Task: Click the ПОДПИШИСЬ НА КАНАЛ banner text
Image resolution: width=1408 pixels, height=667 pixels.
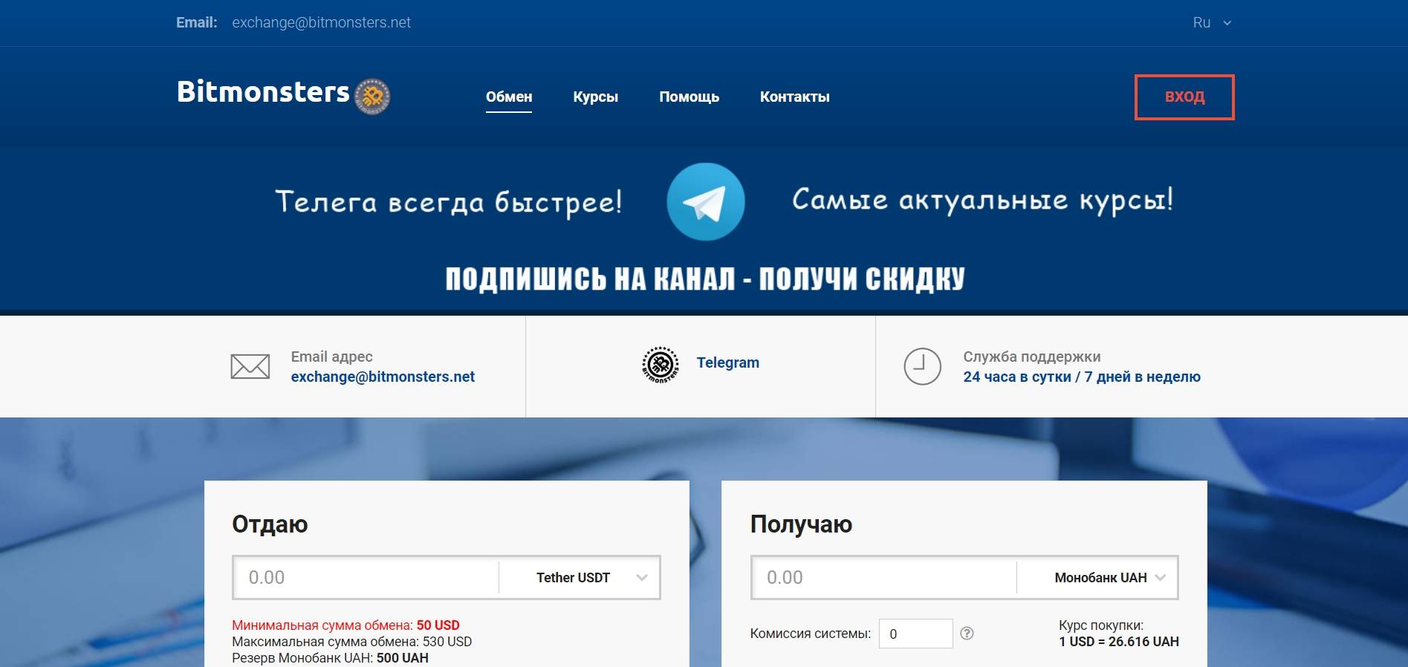Action: pyautogui.click(x=705, y=279)
